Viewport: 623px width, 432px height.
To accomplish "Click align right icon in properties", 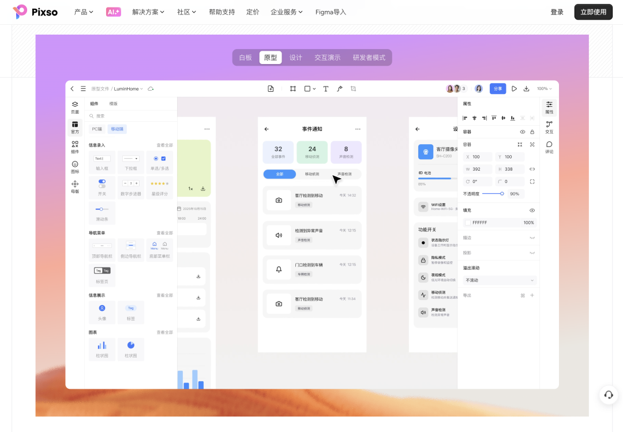I will (484, 118).
